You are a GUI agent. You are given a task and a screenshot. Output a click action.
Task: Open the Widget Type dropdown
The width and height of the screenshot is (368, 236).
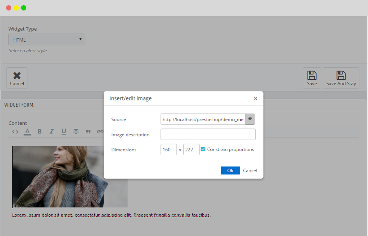(x=46, y=40)
